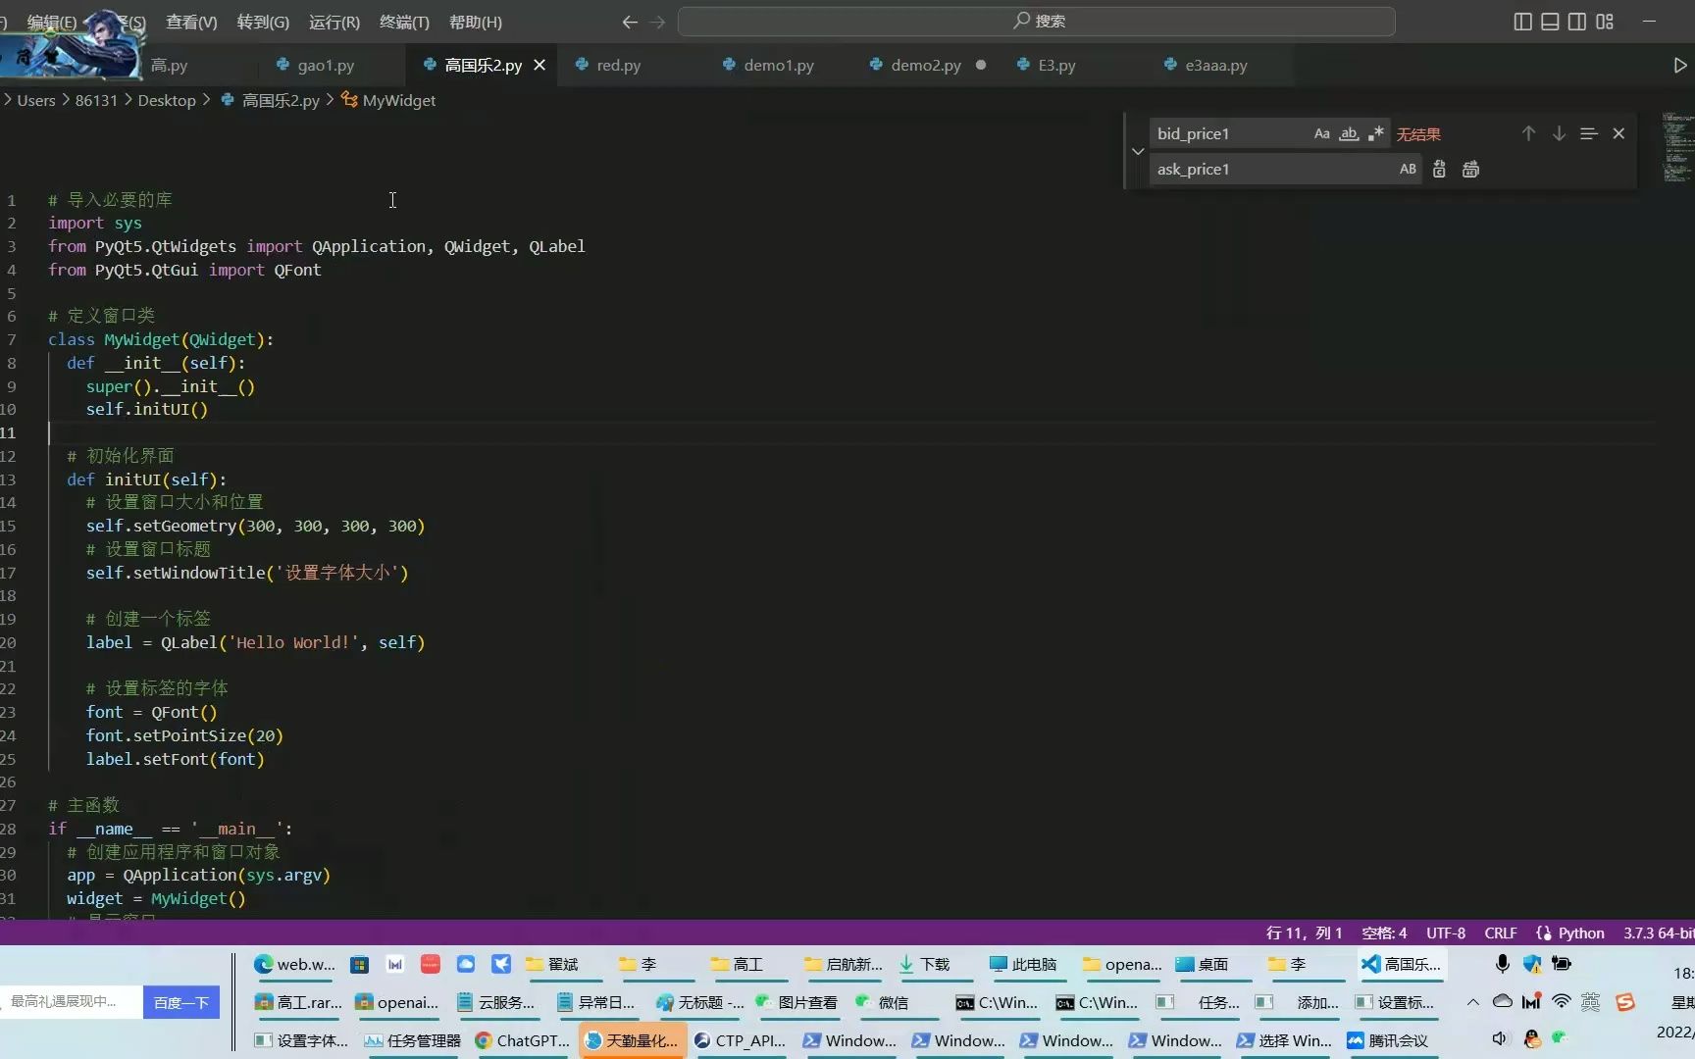Open the 运行(R) menu
The image size is (1695, 1059).
(333, 22)
